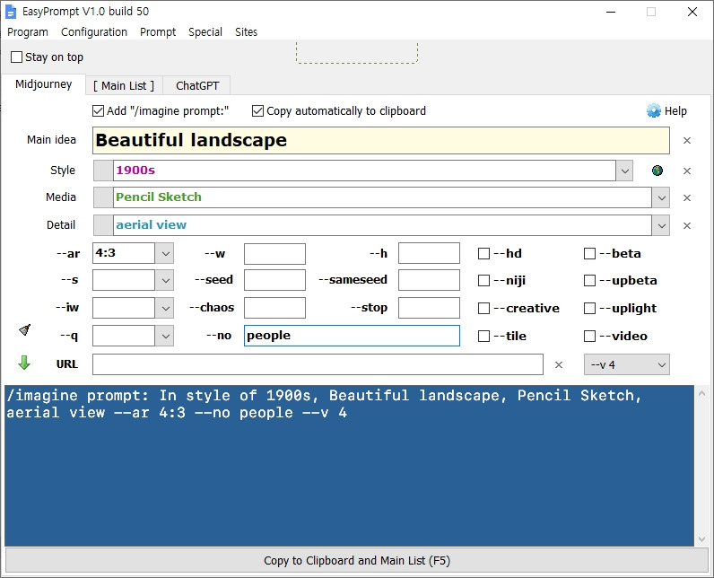Click the generated prompt output area

coord(349,466)
